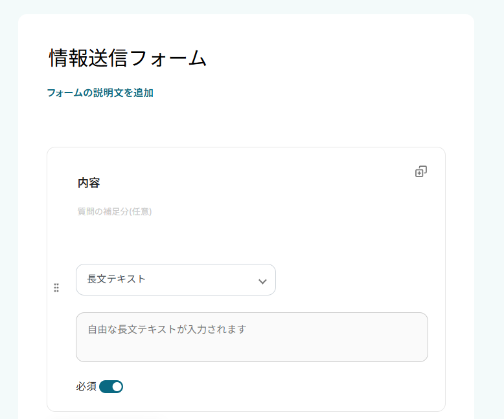Click the 自由な長文テキスト text area
Image resolution: width=504 pixels, height=419 pixels.
click(251, 337)
